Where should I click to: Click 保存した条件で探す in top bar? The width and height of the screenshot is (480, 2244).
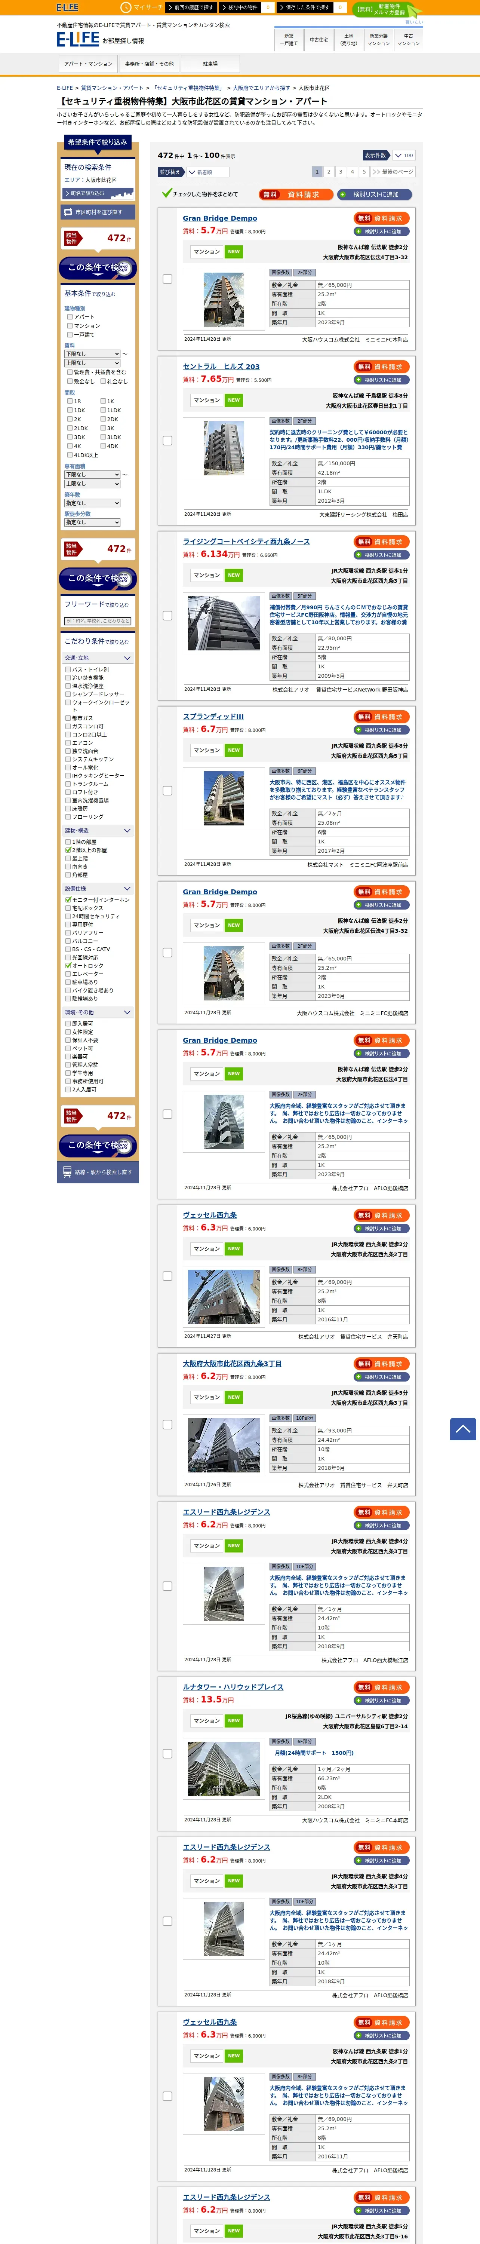pos(306,7)
